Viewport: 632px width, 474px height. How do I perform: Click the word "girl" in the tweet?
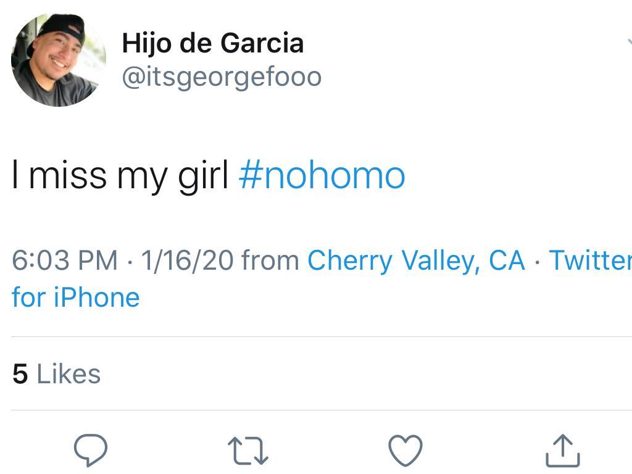[203, 175]
